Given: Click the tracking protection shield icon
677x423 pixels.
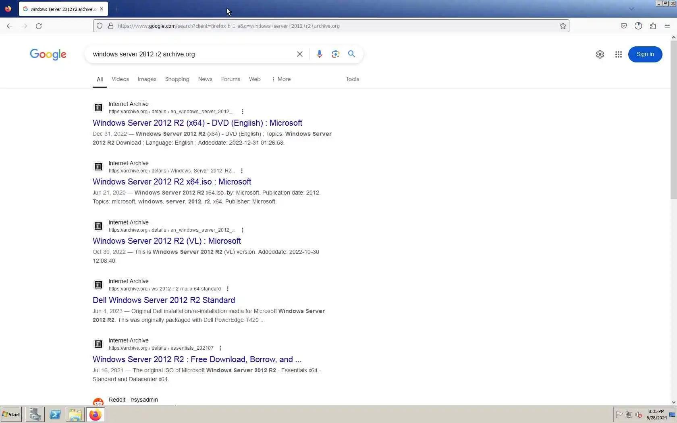Looking at the screenshot, I should coord(100,26).
